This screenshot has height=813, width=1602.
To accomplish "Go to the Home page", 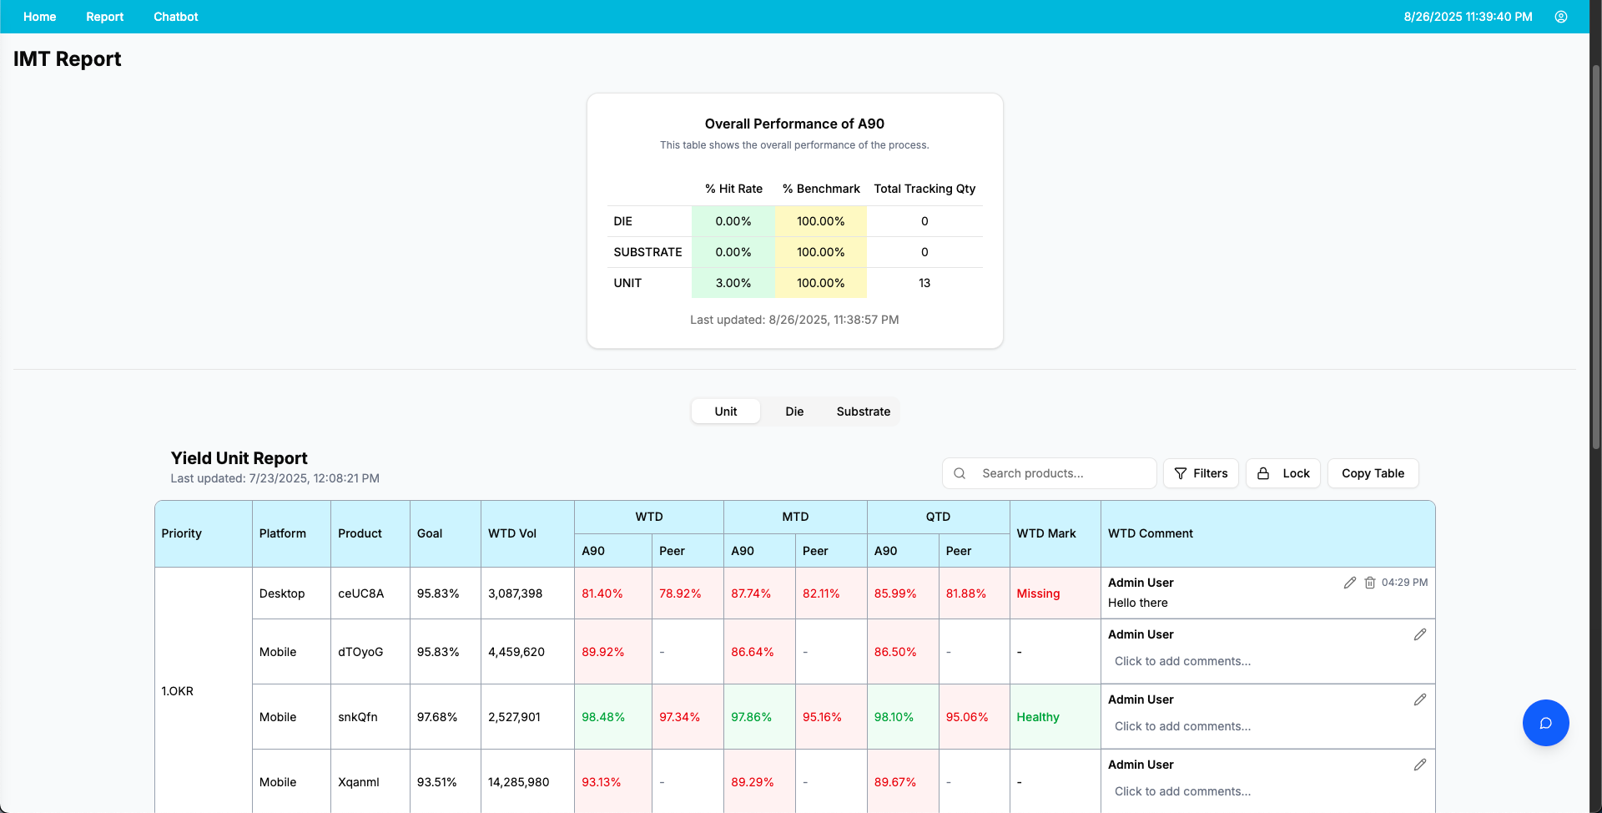I will coord(39,17).
